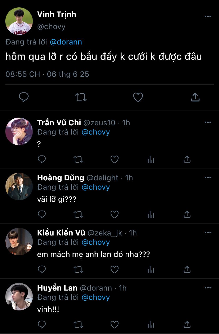This screenshot has width=219, height=334.
Task: Reply to Vinh Trịnh's main tweet
Action: [x=24, y=97]
